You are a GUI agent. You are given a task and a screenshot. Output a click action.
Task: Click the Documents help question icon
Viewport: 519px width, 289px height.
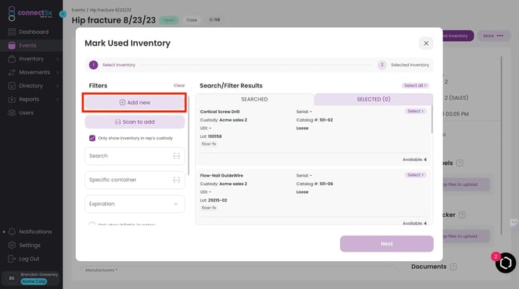point(453,267)
